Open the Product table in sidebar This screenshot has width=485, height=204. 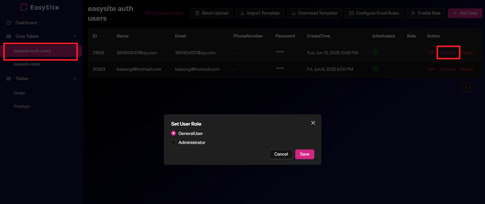coord(22,107)
